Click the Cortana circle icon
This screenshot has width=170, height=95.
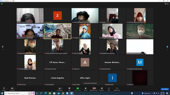pos(37,93)
